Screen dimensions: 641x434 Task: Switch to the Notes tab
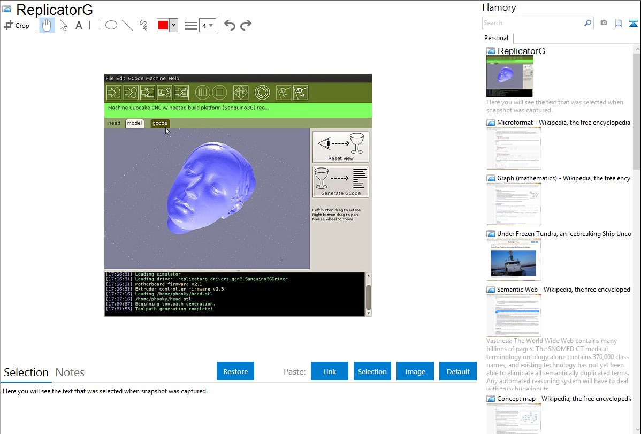click(x=70, y=372)
